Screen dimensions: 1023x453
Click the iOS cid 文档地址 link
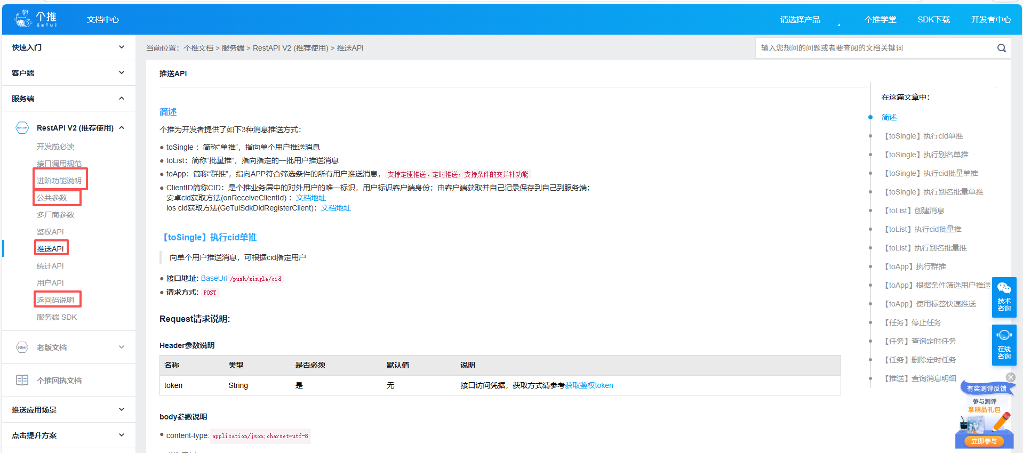[336, 208]
